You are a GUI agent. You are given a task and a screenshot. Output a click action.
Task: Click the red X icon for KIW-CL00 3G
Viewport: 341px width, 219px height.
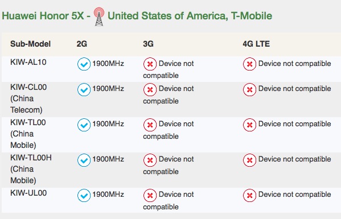[150, 89]
